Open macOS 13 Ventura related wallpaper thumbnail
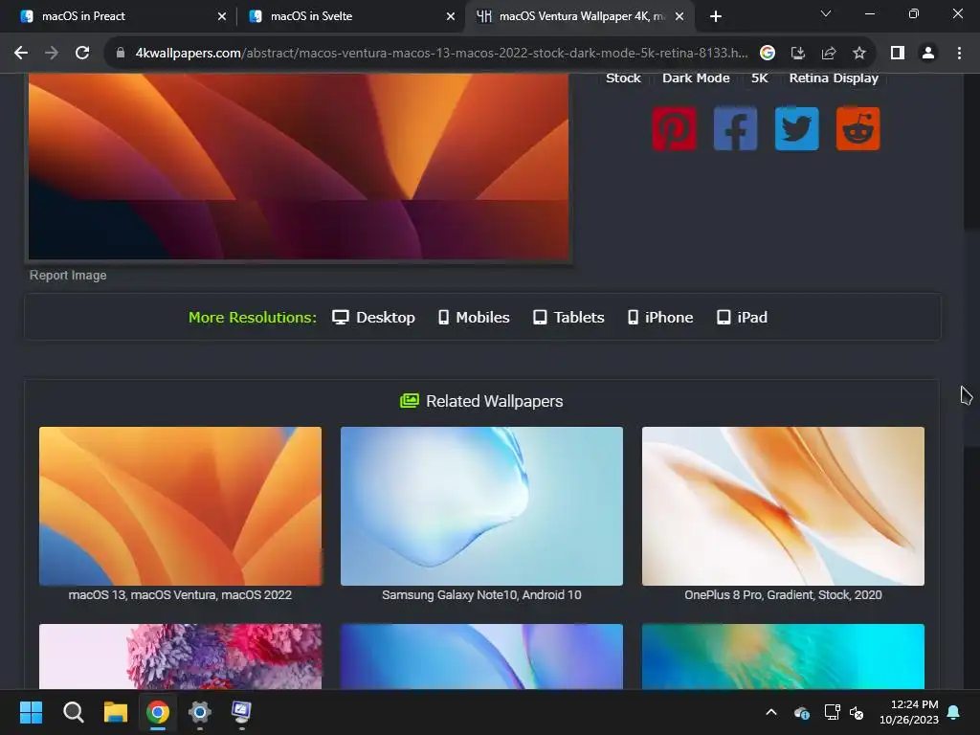980x735 pixels. pos(180,506)
